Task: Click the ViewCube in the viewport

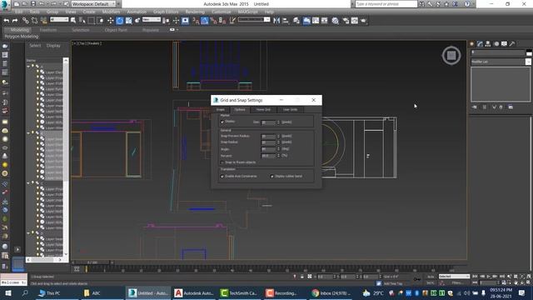Action: point(451,56)
